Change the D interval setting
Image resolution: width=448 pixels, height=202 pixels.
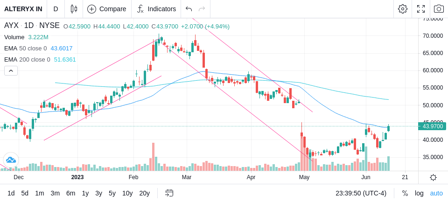tap(56, 9)
